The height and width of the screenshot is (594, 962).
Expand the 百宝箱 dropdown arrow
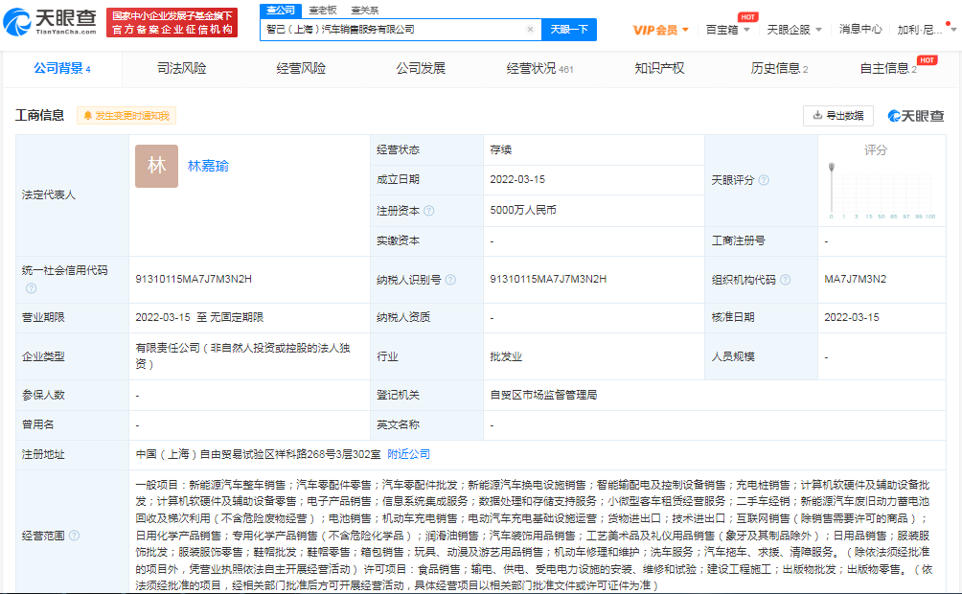[x=746, y=30]
